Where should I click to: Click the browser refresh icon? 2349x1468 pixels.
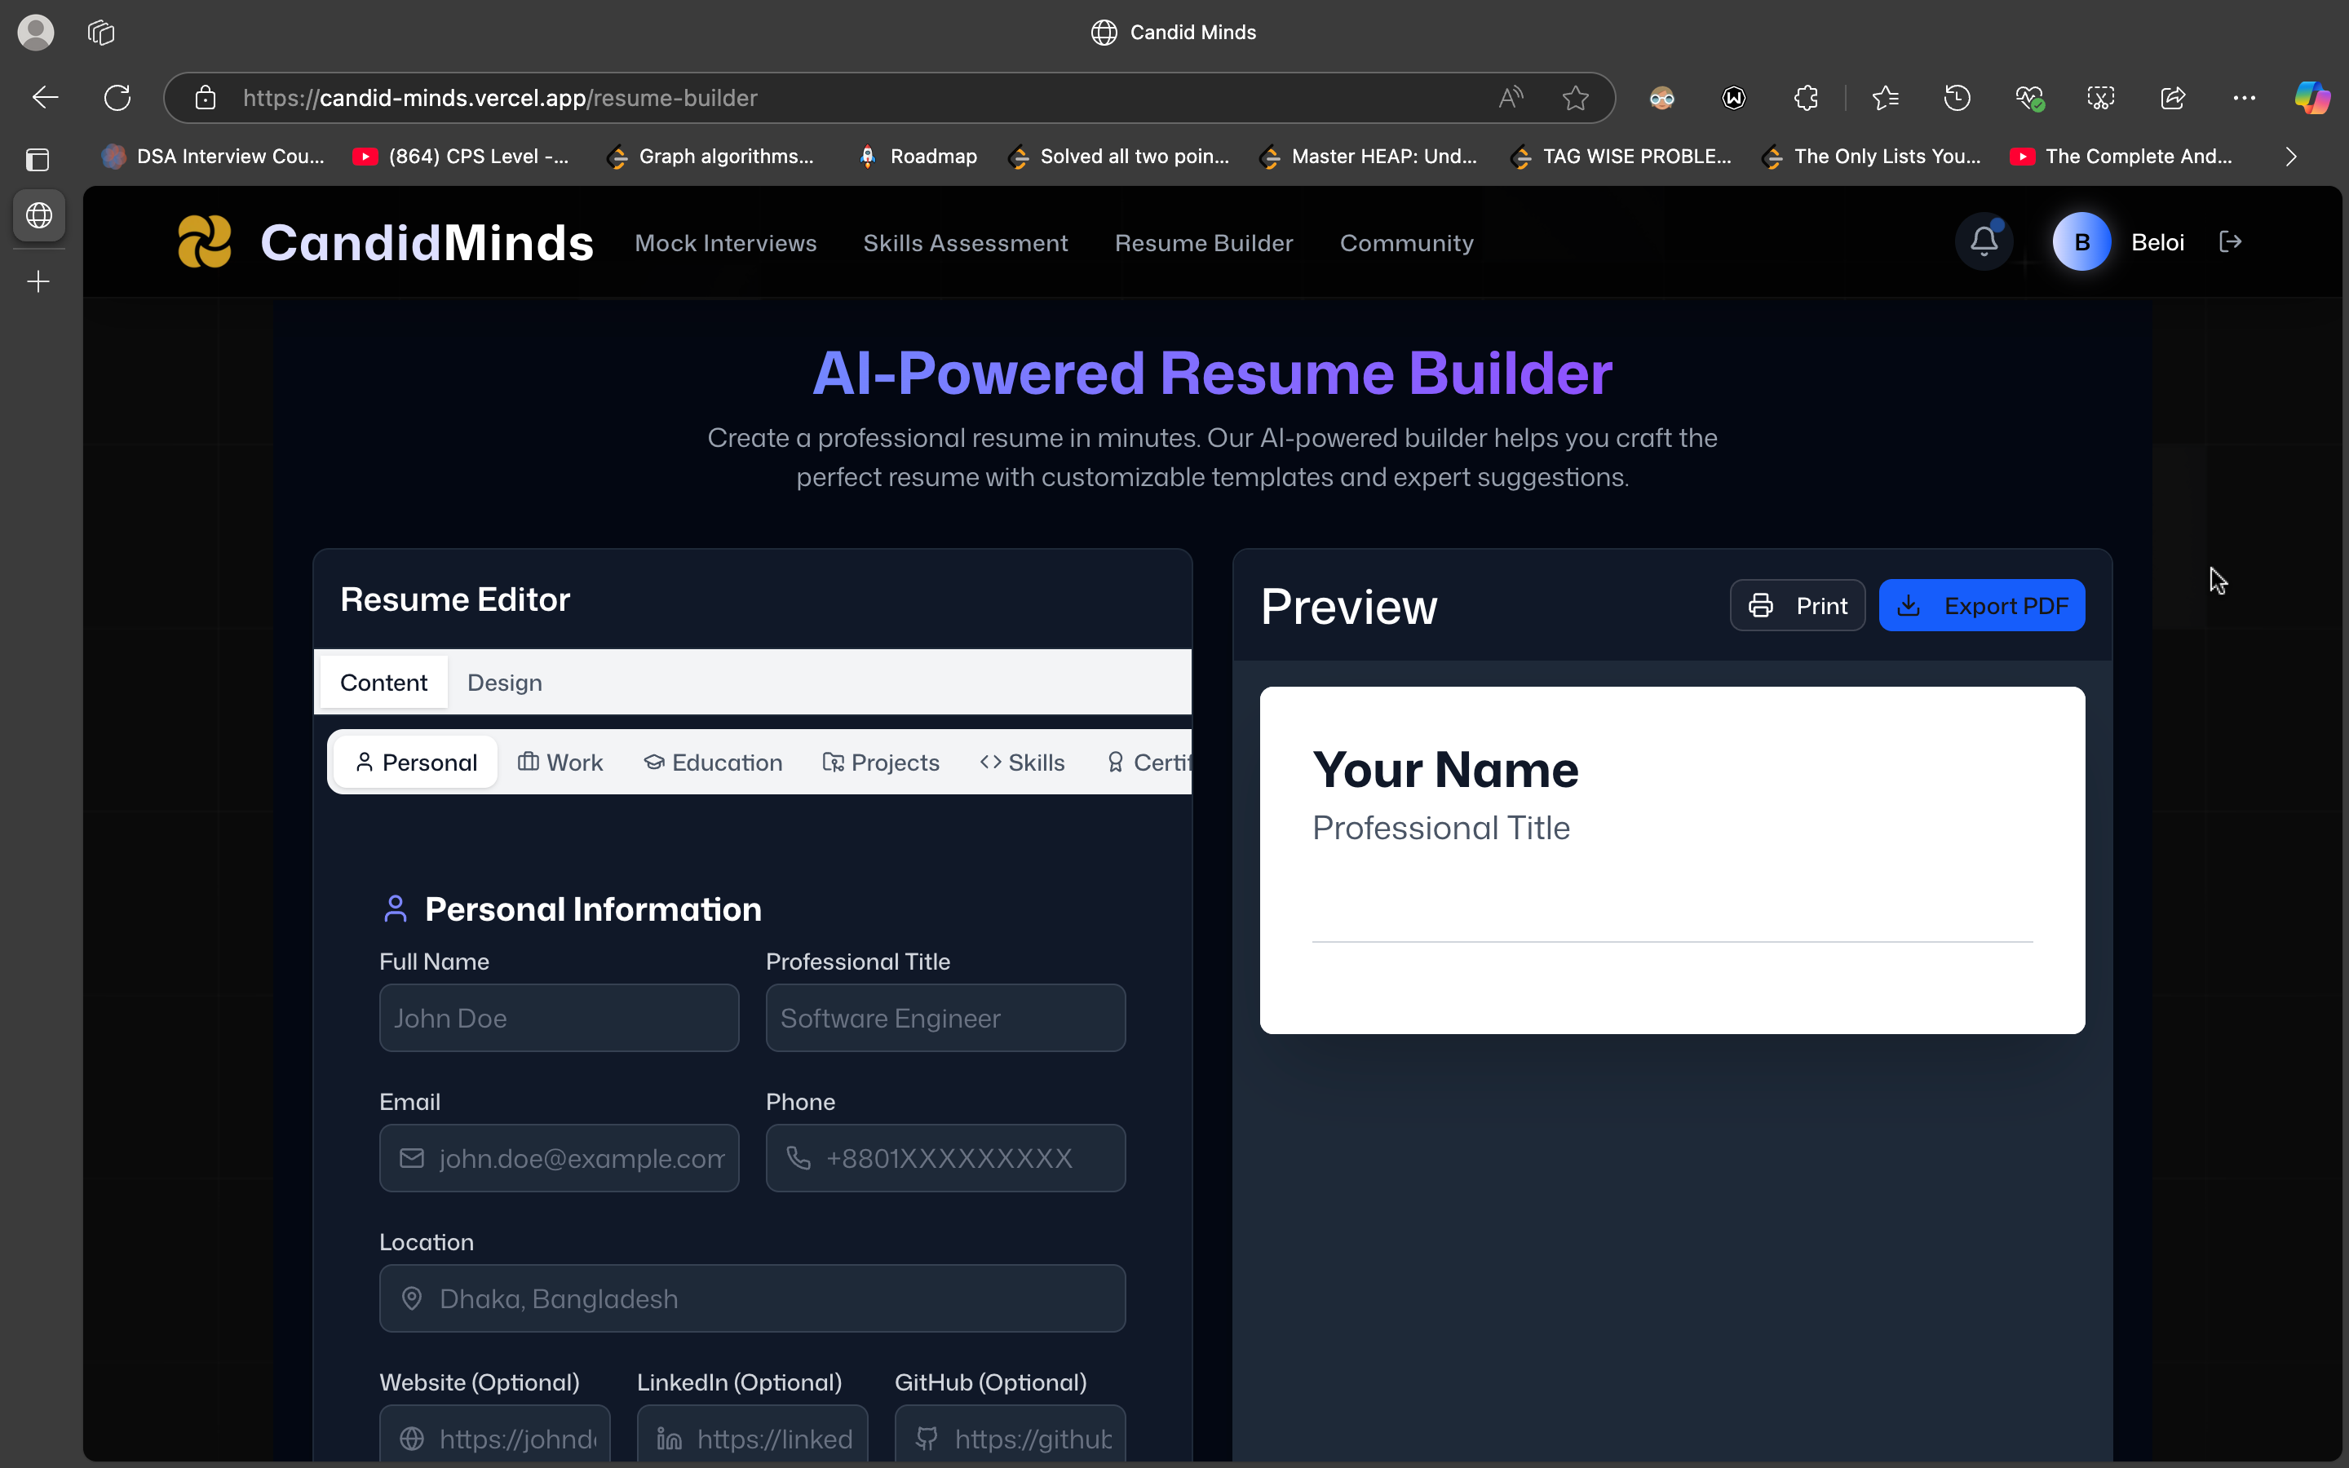(117, 98)
